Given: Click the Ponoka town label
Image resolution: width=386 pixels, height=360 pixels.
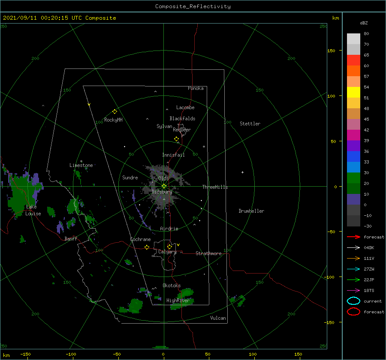Looking at the screenshot, I should coord(196,88).
